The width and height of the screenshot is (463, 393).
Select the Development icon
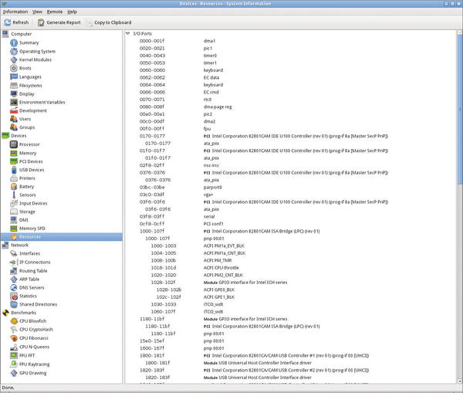[x=14, y=111]
